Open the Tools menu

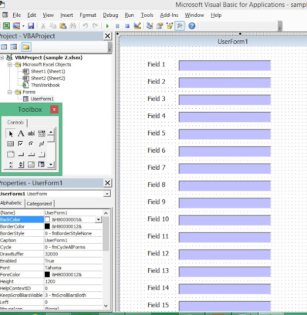pyautogui.click(x=147, y=15)
